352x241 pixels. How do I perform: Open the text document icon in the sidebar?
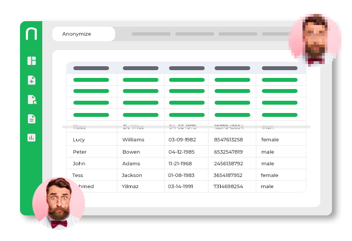pos(32,119)
